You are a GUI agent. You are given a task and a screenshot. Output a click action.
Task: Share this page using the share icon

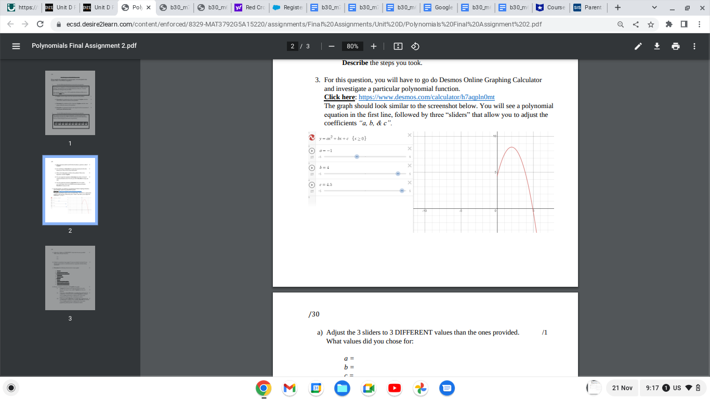pyautogui.click(x=636, y=24)
